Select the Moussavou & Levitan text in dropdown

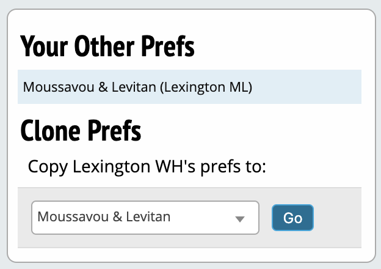coord(104,216)
